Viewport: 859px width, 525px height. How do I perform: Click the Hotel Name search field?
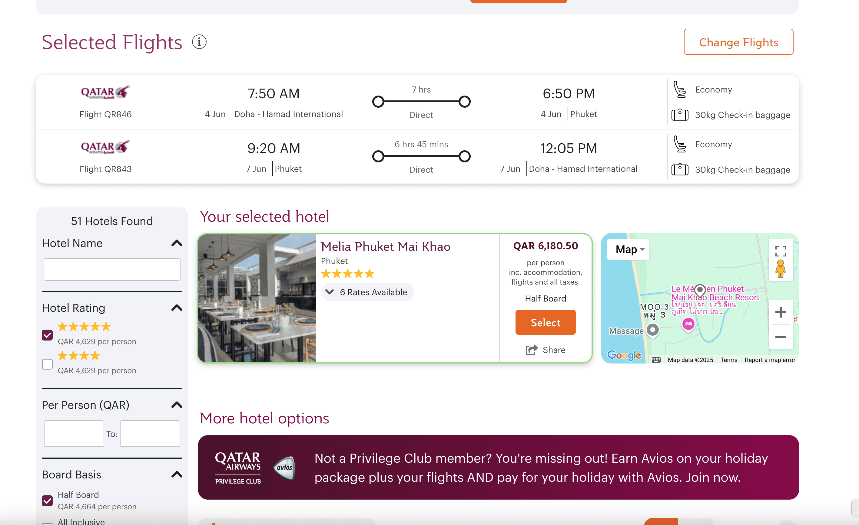click(112, 269)
